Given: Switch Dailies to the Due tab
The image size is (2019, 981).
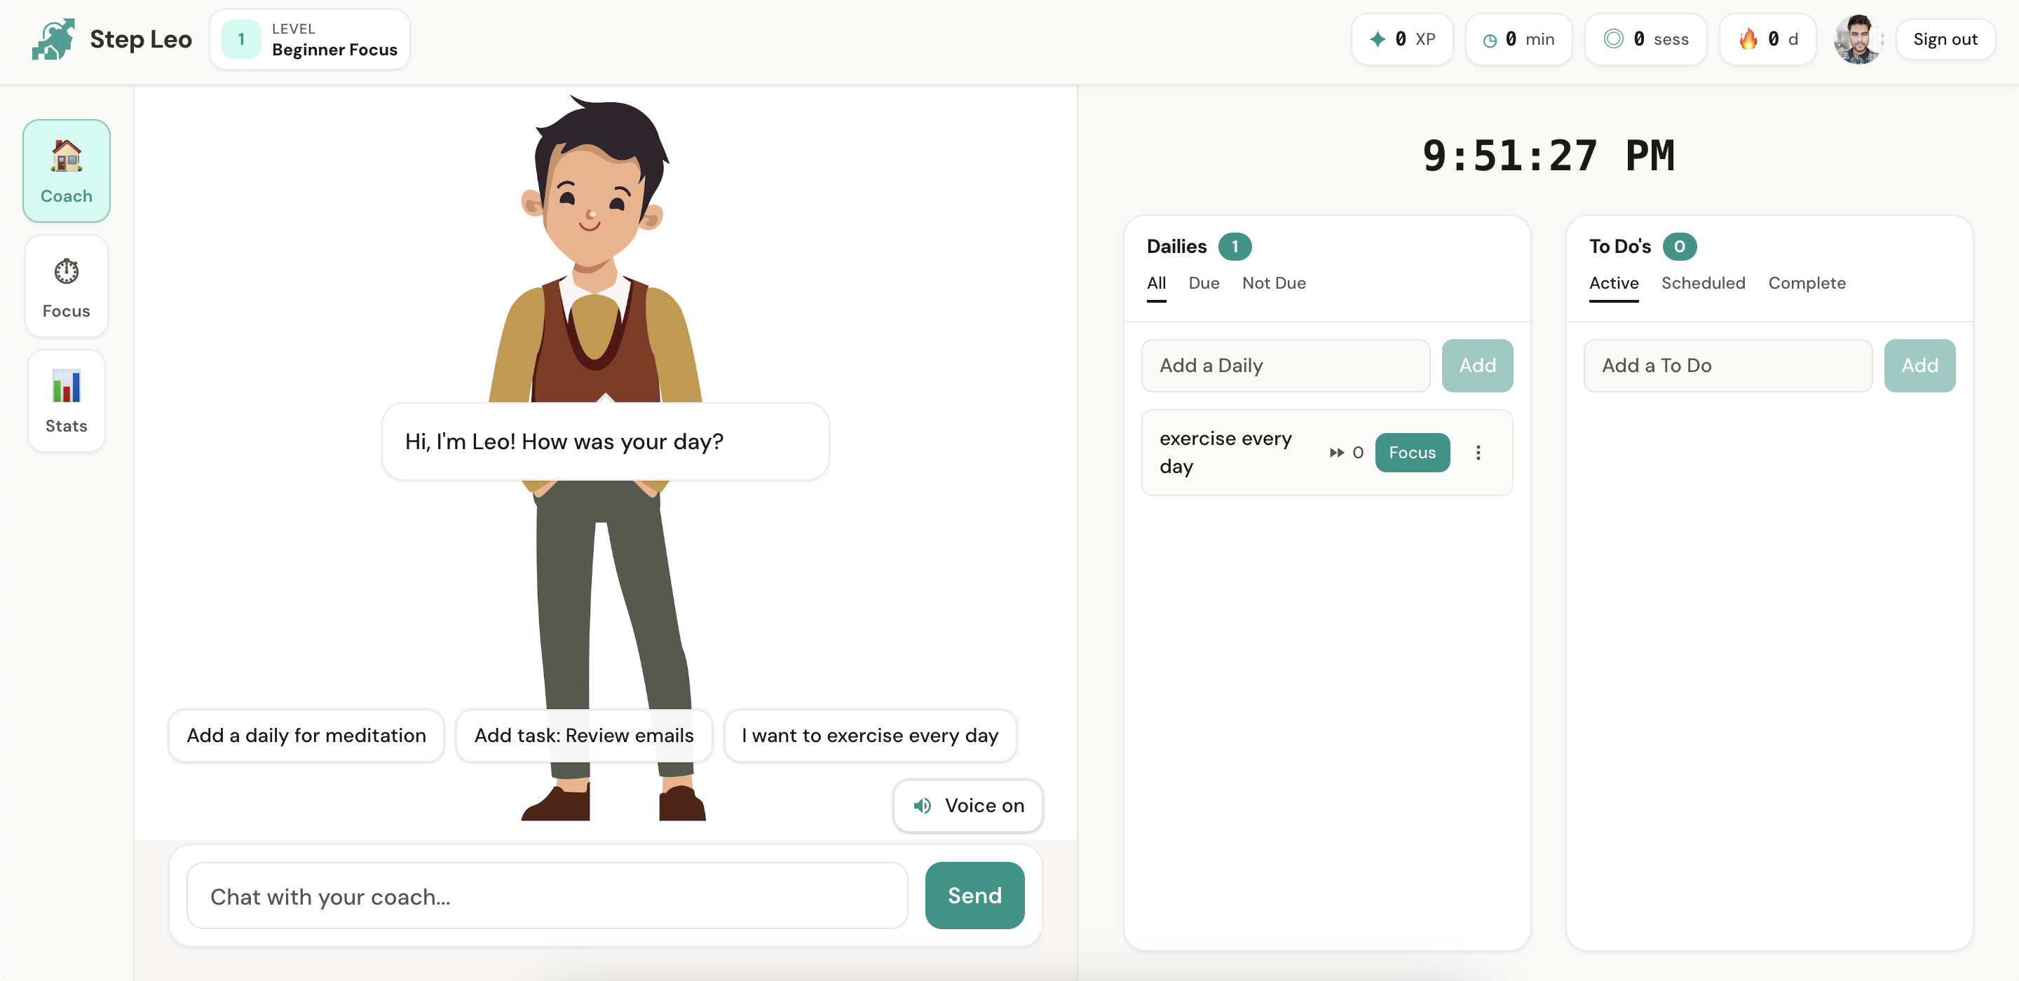Looking at the screenshot, I should point(1203,283).
